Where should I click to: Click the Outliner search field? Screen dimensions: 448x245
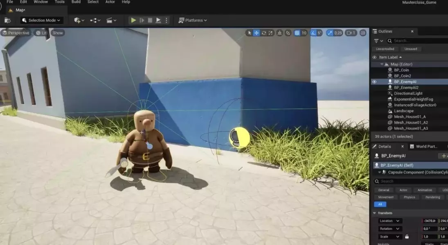(x=419, y=41)
